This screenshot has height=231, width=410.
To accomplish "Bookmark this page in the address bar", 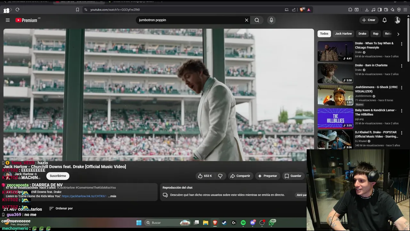I will (x=78, y=10).
